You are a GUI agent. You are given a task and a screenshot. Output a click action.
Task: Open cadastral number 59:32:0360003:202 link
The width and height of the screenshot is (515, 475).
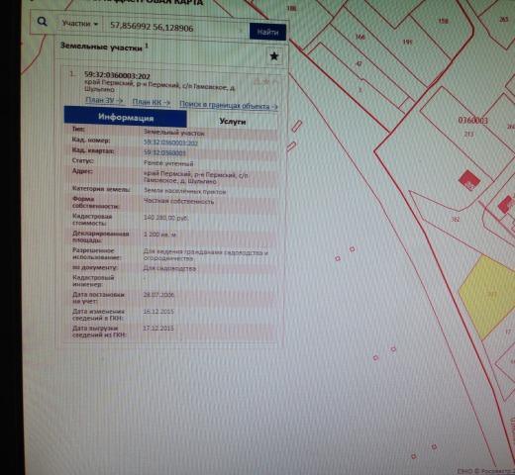tap(170, 142)
